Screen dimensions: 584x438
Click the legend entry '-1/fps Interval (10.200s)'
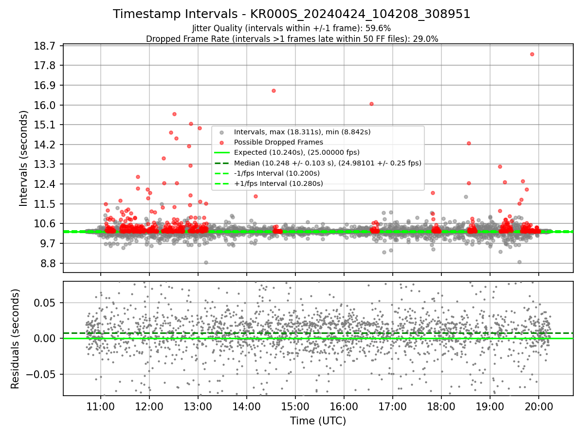tap(277, 173)
